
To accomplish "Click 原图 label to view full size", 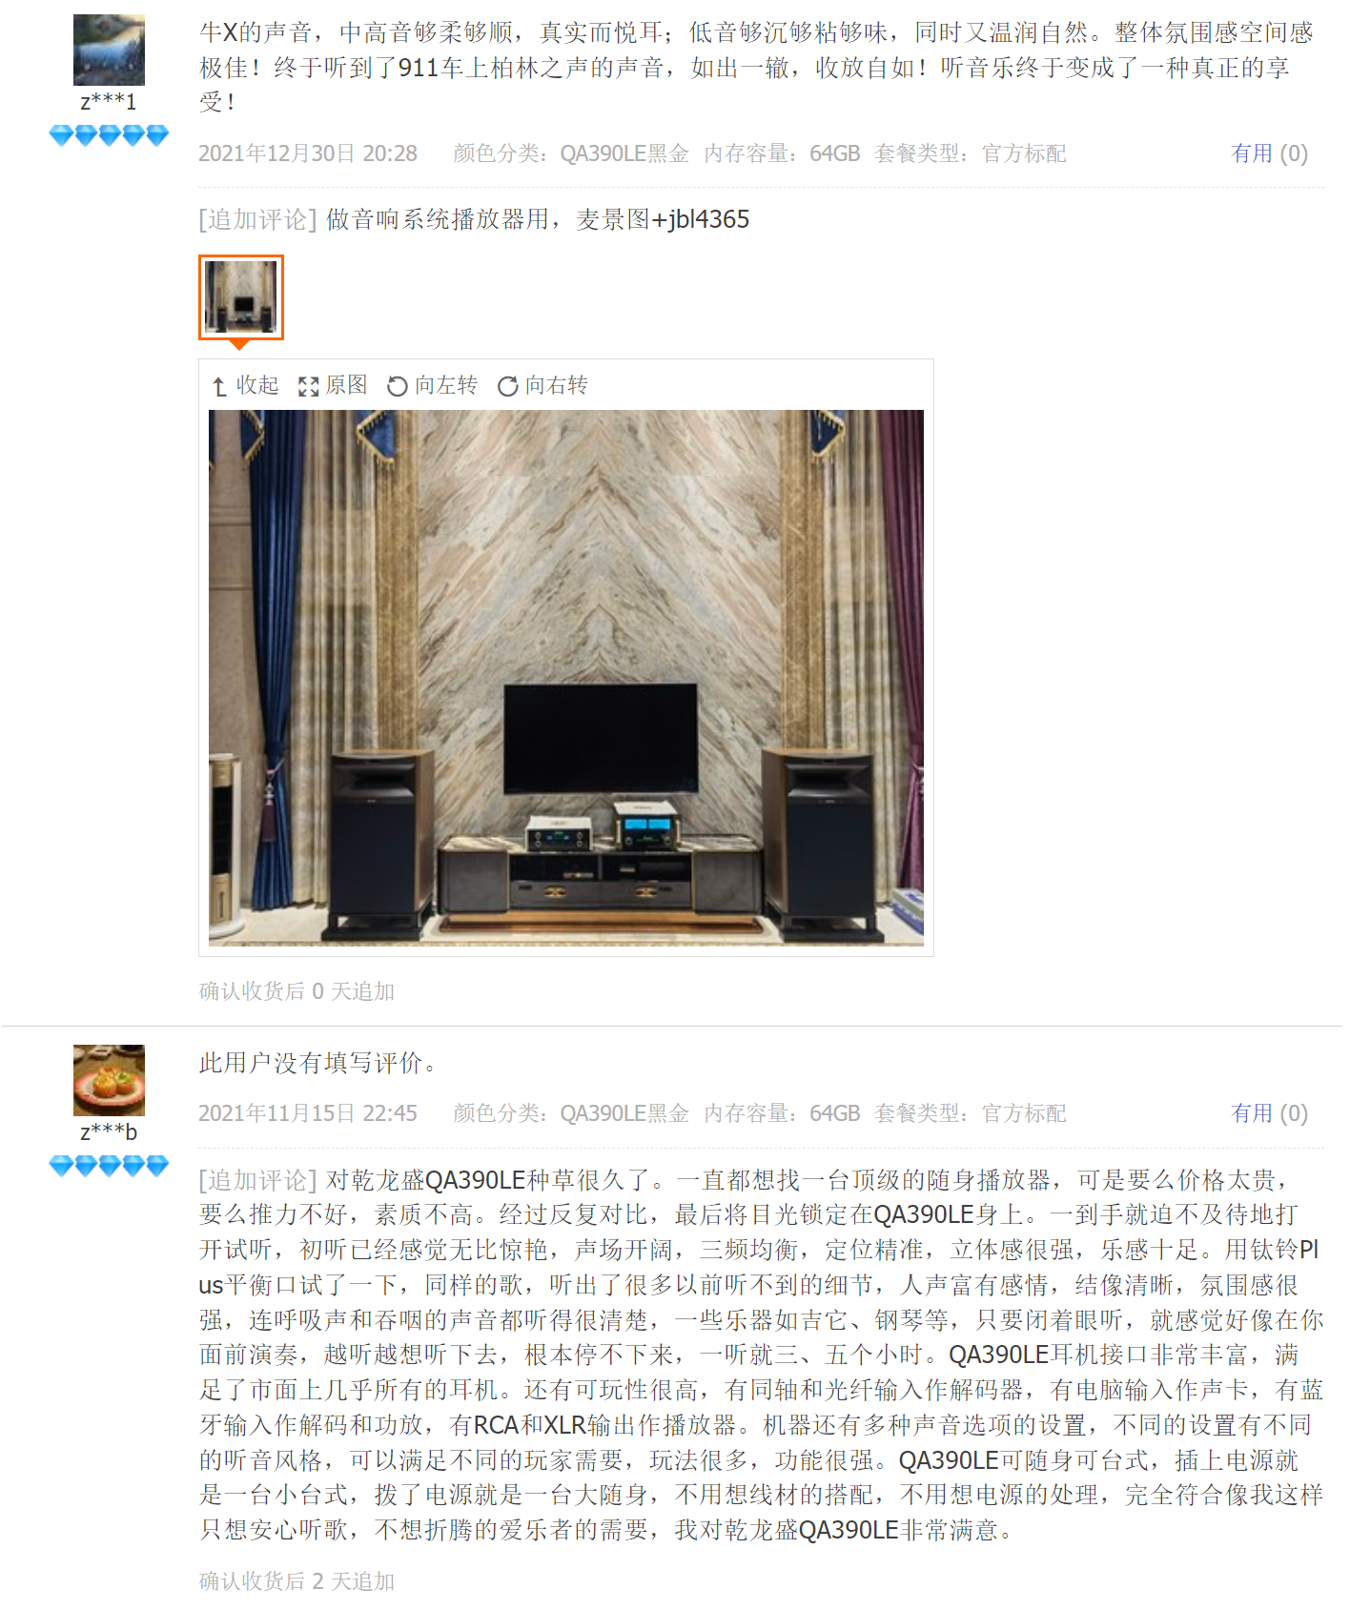I will pyautogui.click(x=346, y=385).
